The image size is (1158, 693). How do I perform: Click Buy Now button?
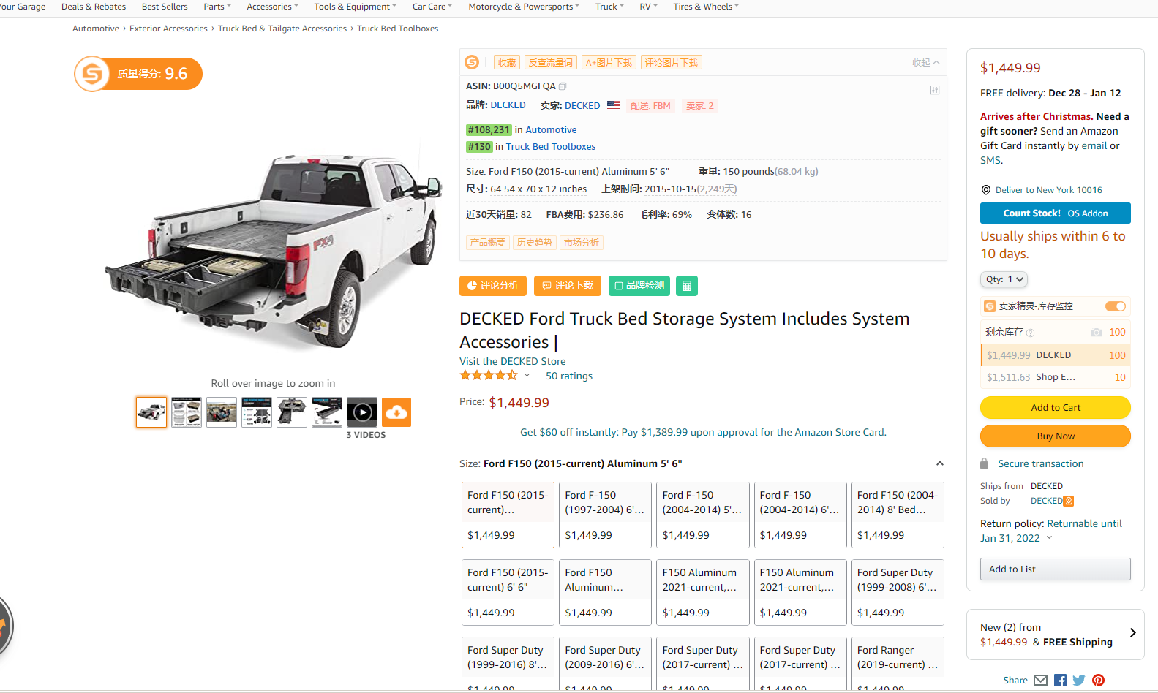(1056, 436)
